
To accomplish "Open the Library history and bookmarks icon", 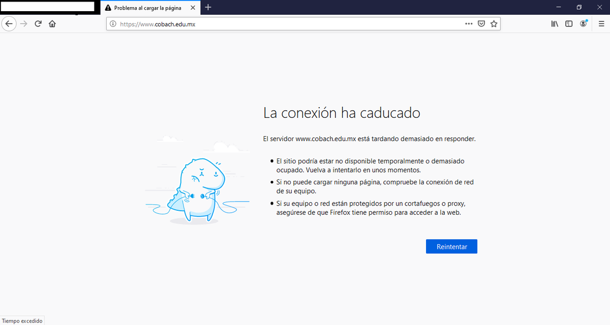I will tap(555, 24).
